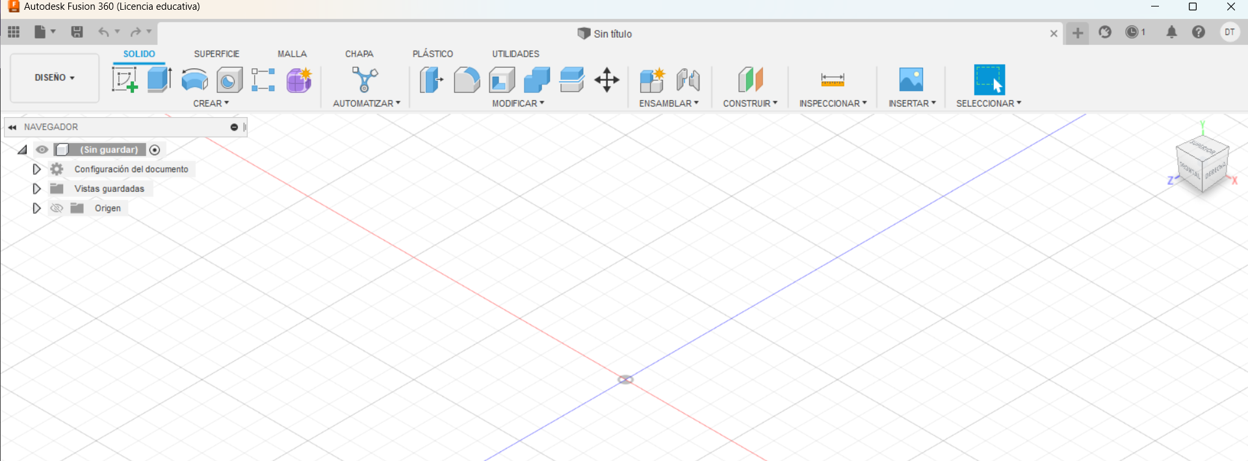Collapse the NAVEGADOR panel arrows

point(12,127)
